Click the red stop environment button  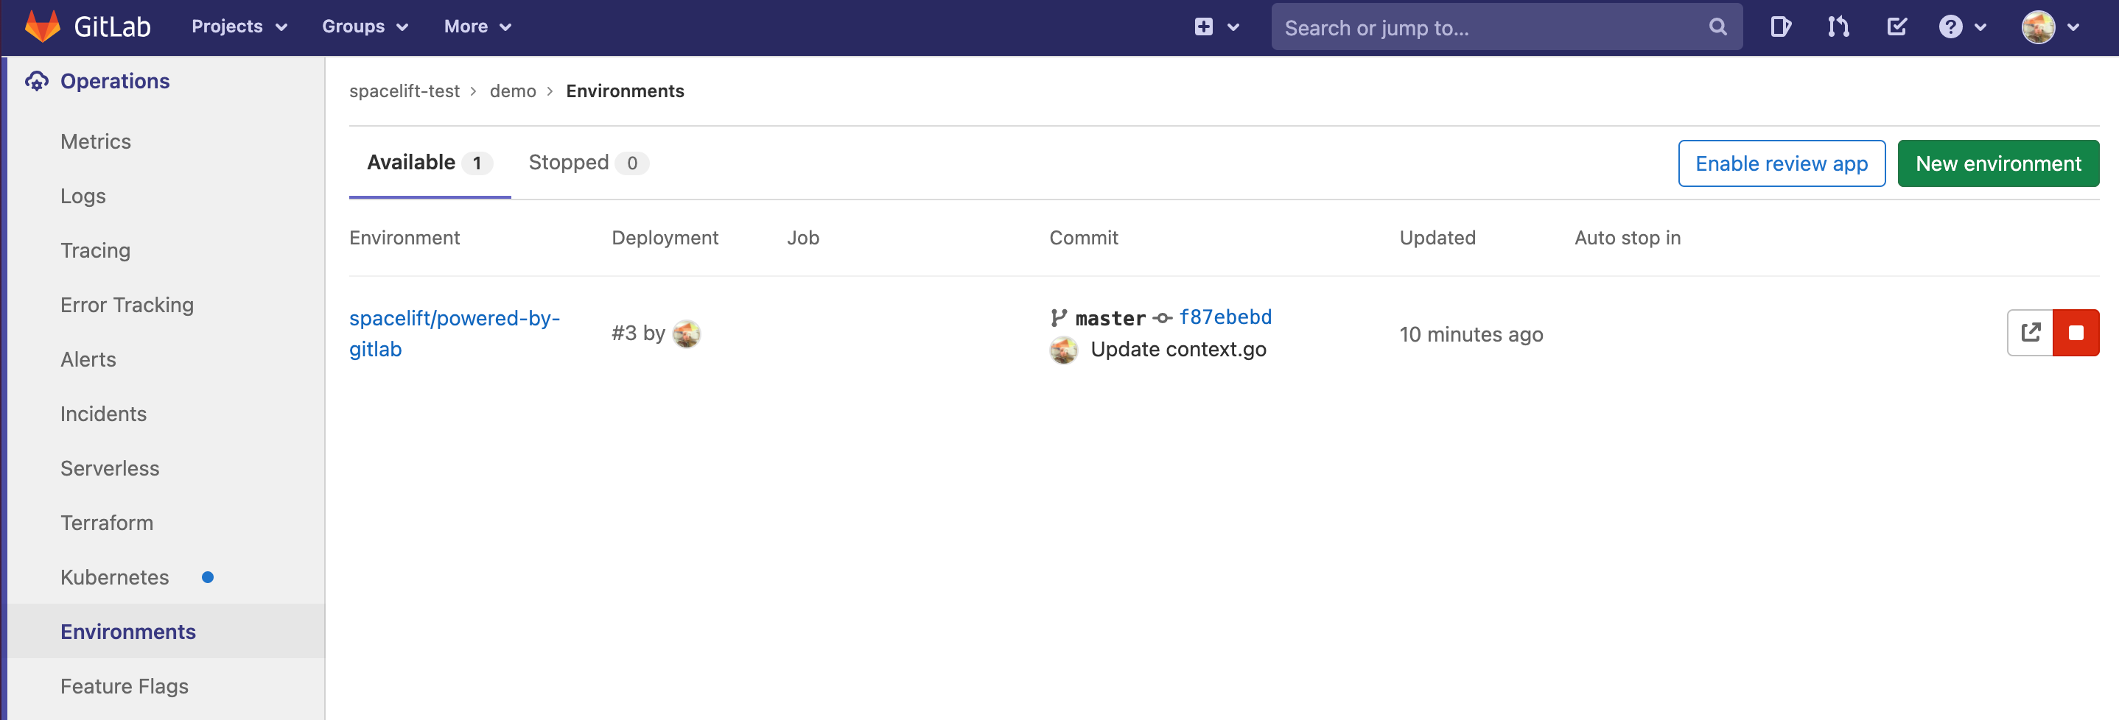coord(2076,333)
